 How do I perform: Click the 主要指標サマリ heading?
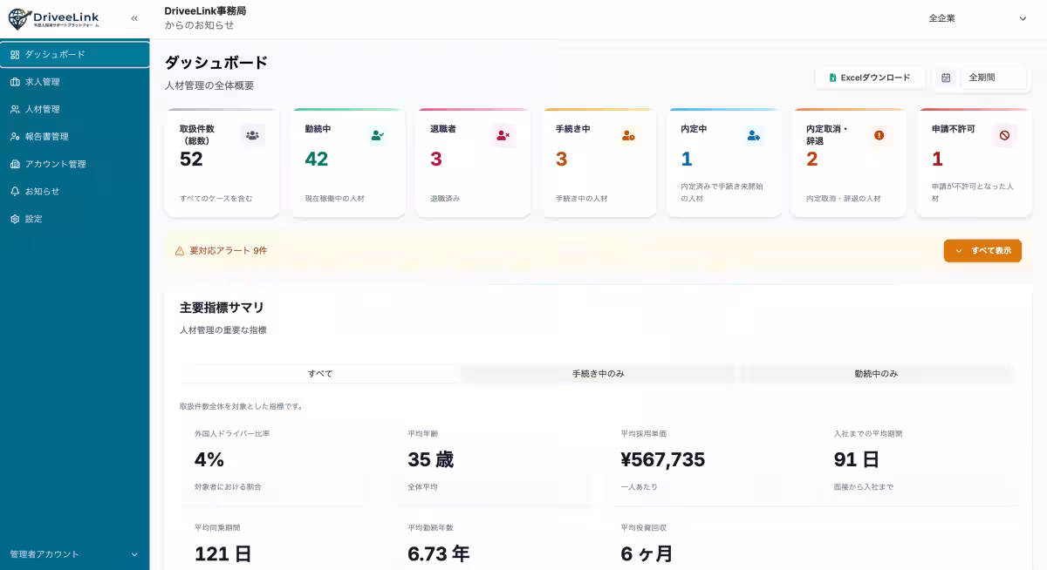tap(222, 308)
